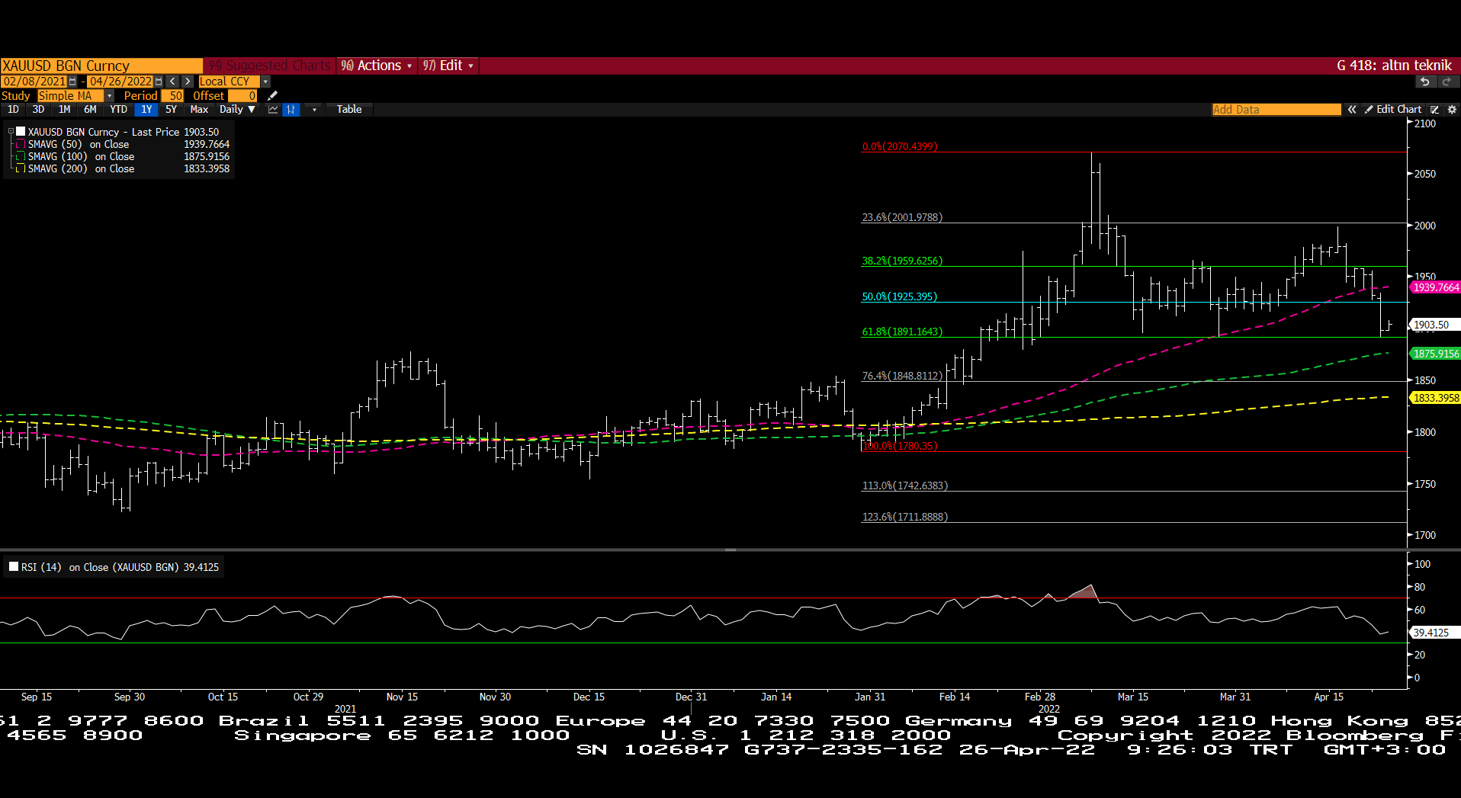Switch to Table view
The height and width of the screenshot is (798, 1461).
pyautogui.click(x=349, y=110)
